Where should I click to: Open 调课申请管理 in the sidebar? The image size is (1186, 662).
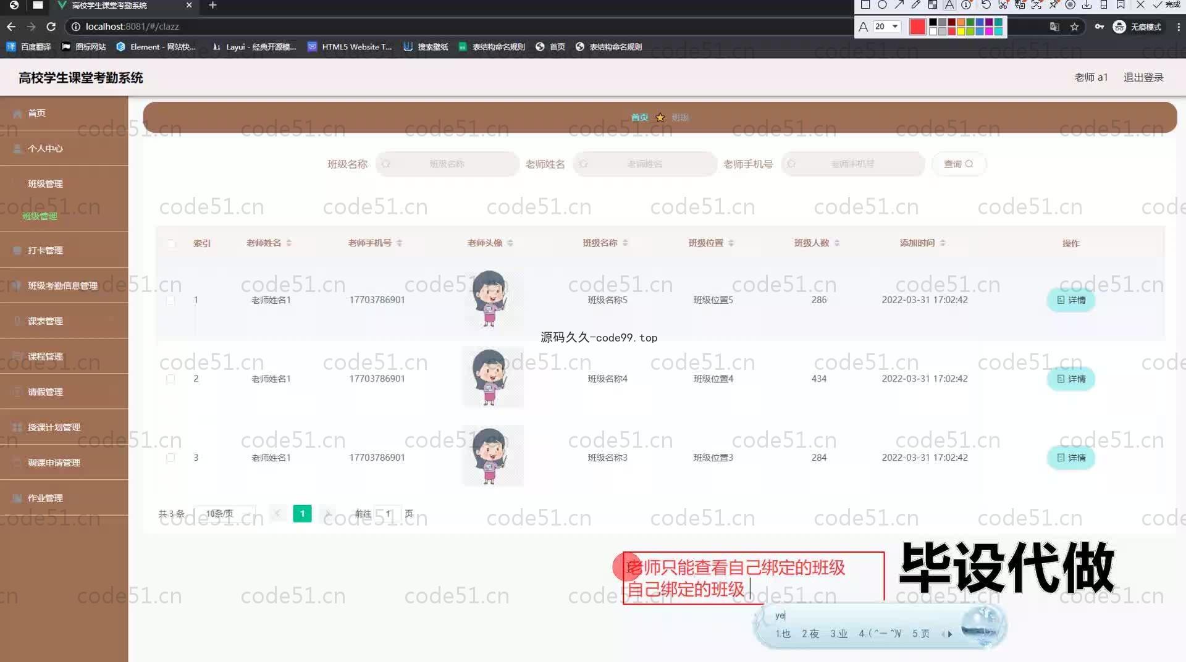tap(64, 463)
